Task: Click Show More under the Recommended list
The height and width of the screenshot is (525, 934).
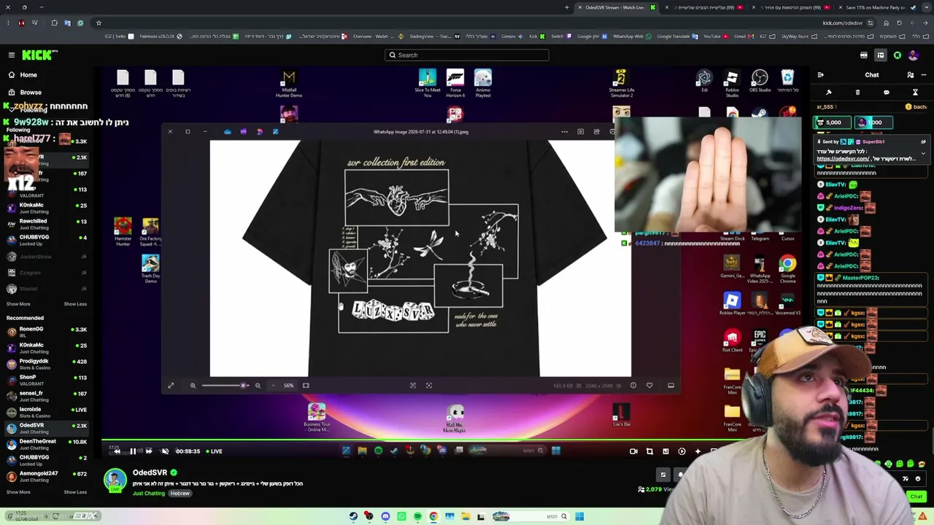Action: pos(18,492)
